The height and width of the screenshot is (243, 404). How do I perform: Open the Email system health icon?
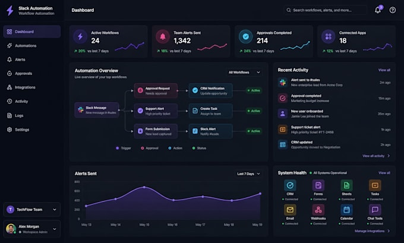(290, 210)
